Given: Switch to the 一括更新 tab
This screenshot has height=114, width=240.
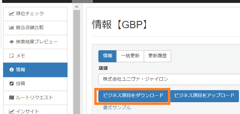Looking at the screenshot, I should [130, 56].
